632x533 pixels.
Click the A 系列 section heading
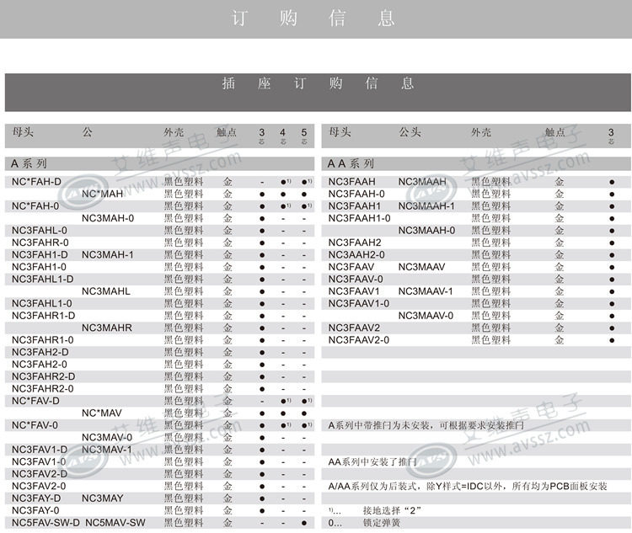29,163
